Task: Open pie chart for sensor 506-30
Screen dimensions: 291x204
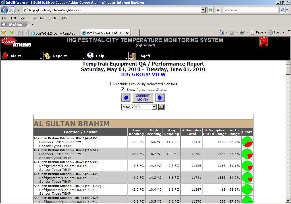Action: (x=247, y=154)
